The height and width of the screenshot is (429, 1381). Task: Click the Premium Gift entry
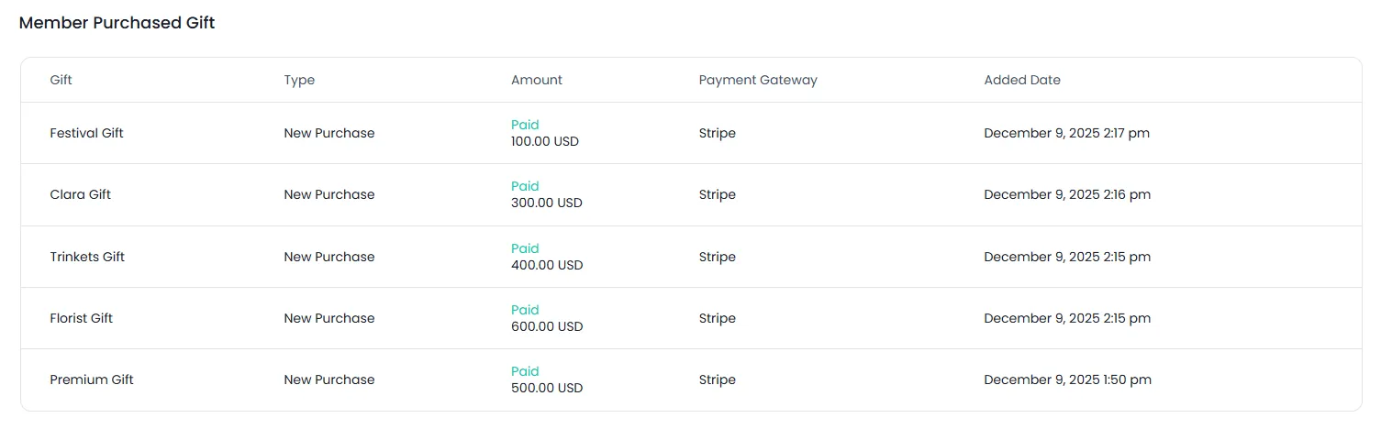(x=92, y=379)
